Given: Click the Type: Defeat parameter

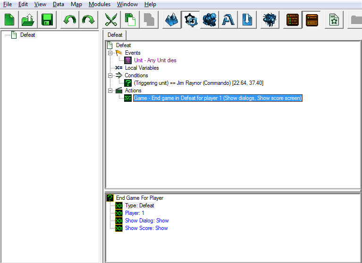Looking at the screenshot, I should pyautogui.click(x=139, y=205).
